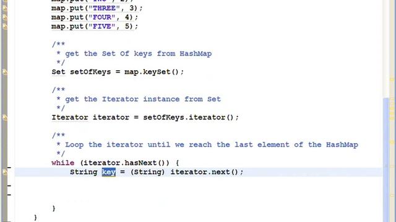The height and width of the screenshot is (222, 396).
Task: Click the line "while (iterator.hasNext()) {"
Action: click(x=115, y=163)
